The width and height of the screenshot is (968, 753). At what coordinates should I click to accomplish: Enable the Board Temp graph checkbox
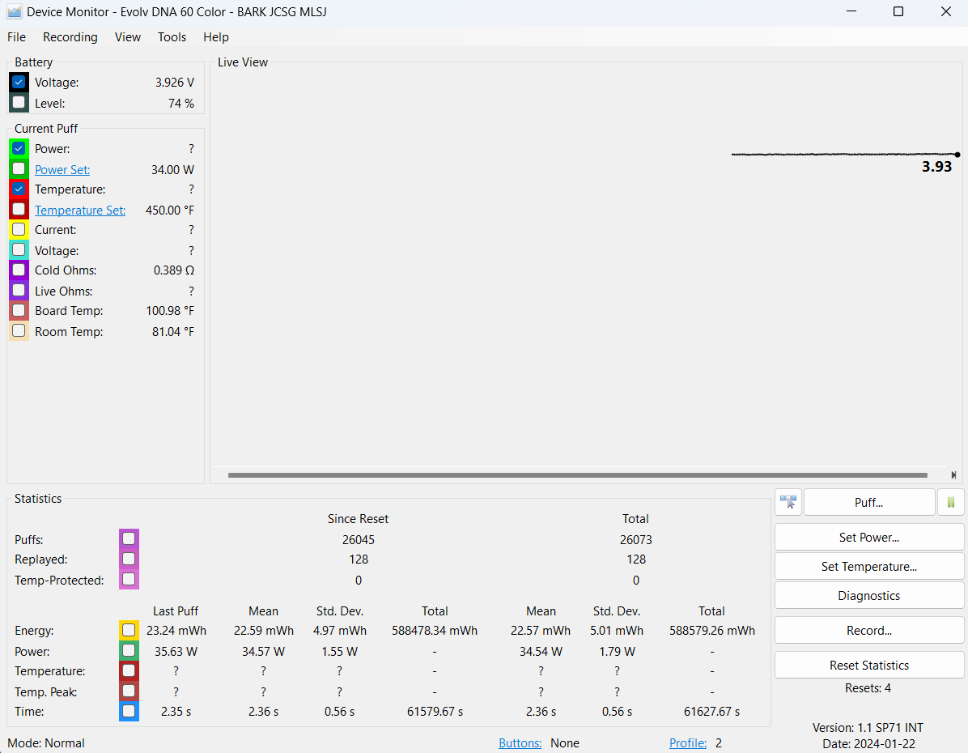tap(19, 310)
